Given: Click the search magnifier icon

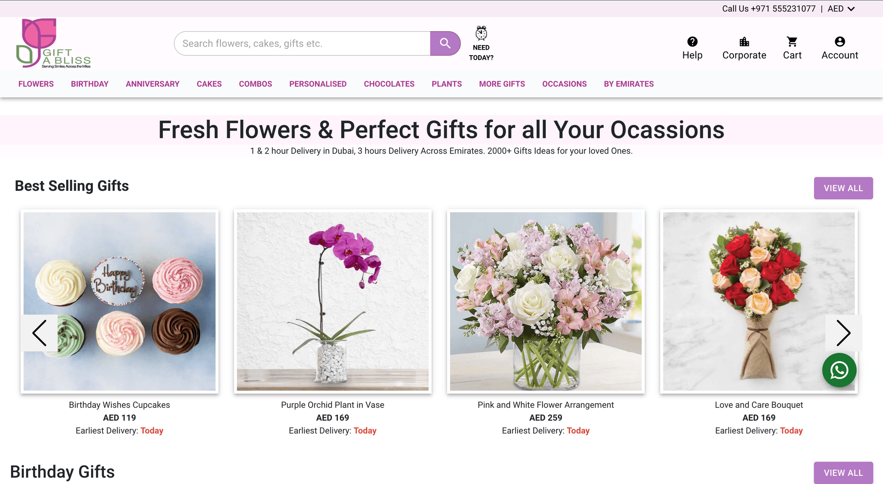Looking at the screenshot, I should point(444,43).
